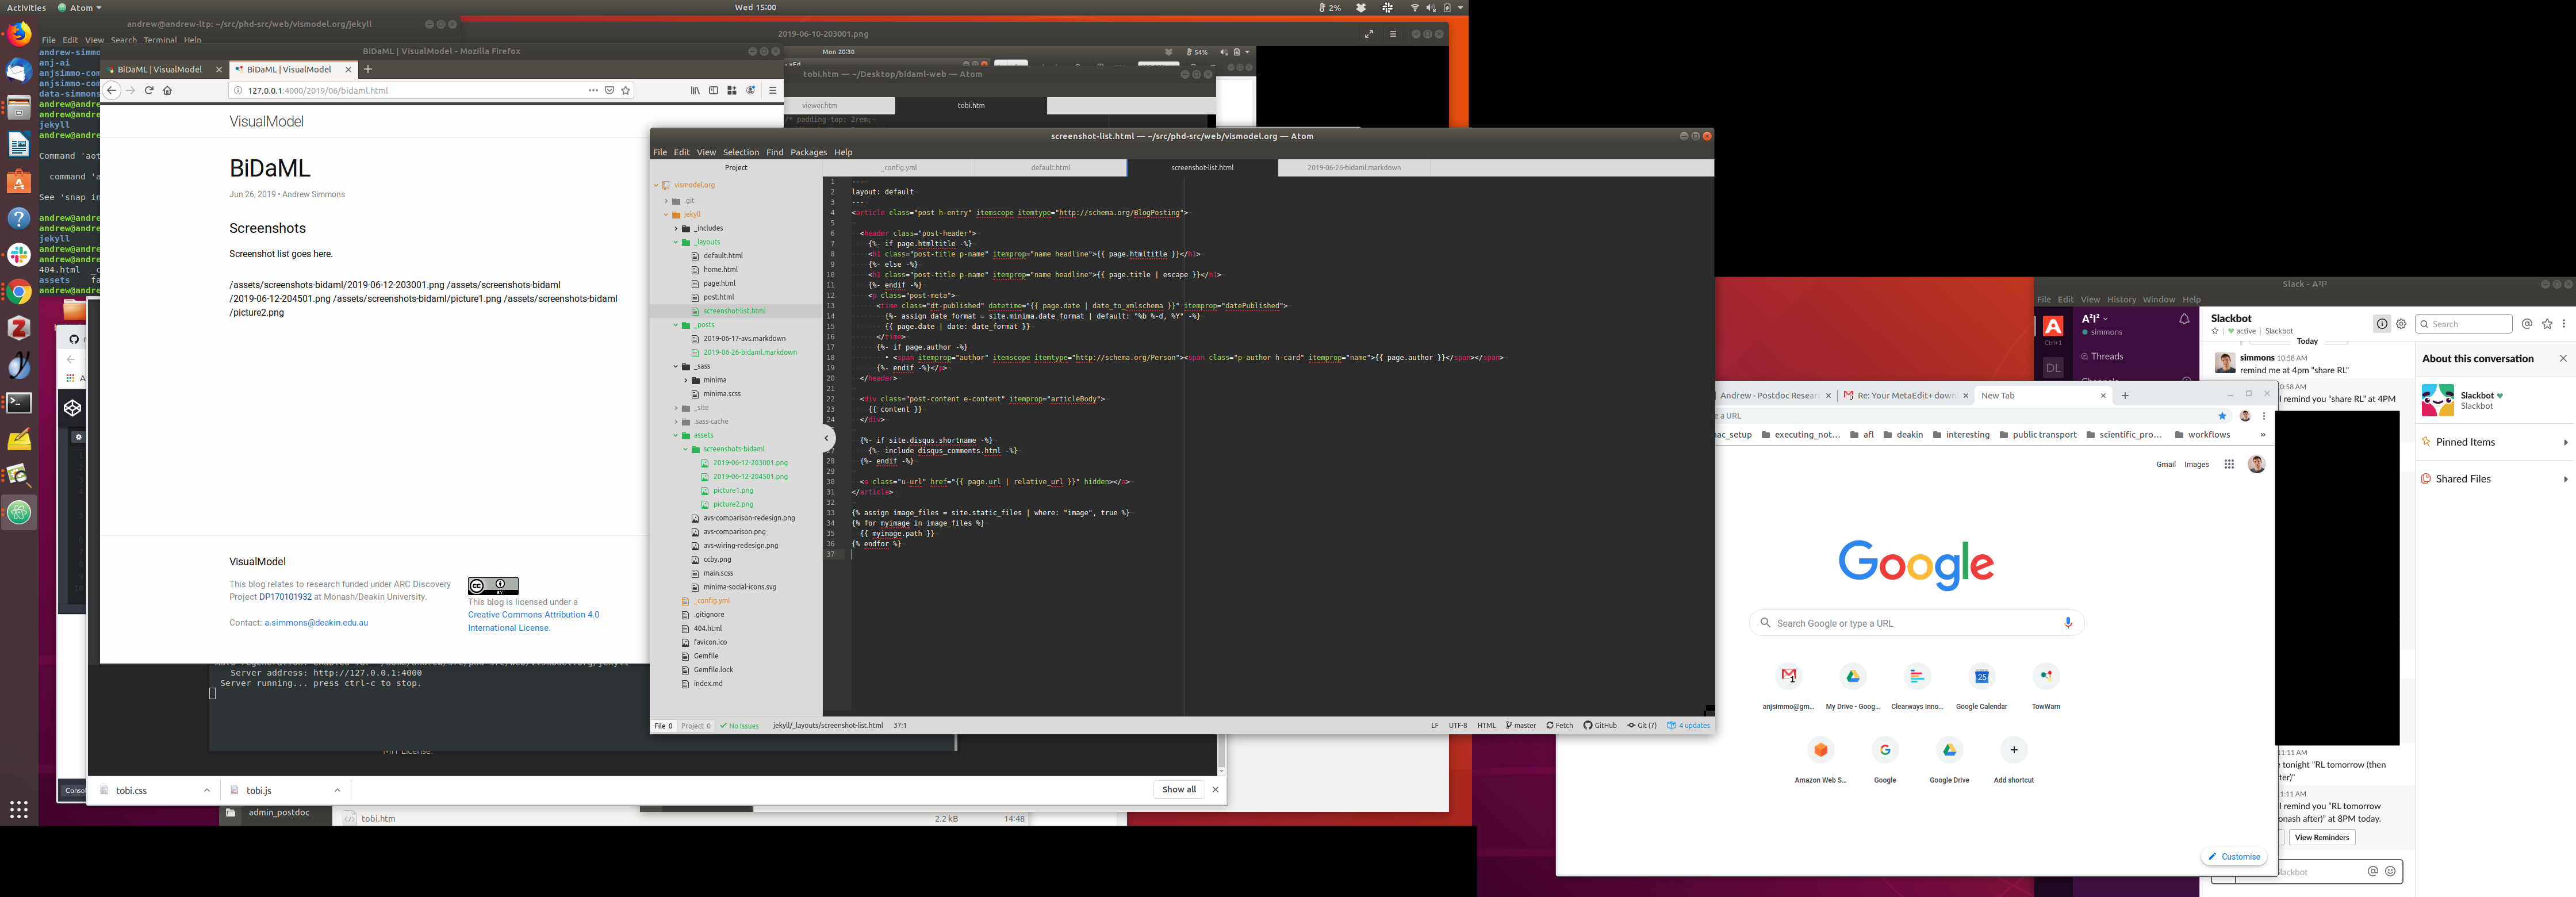Click the Slack notifications bell icon
Image resolution: width=2576 pixels, height=897 pixels.
(2184, 319)
